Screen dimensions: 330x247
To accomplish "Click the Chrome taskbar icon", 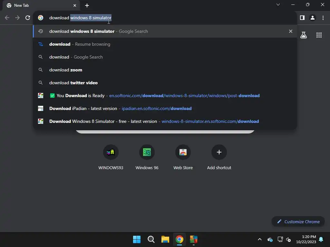I will click(180, 239).
